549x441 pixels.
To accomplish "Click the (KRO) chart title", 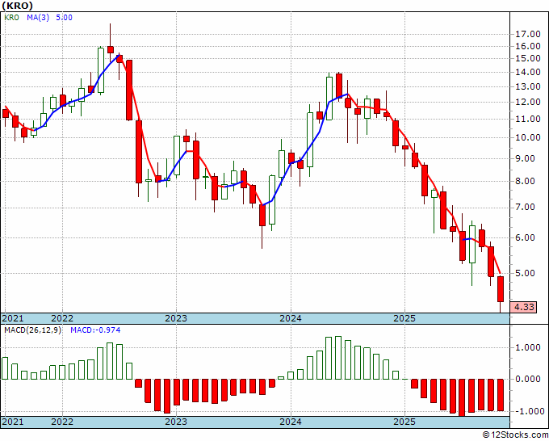I will click(x=18, y=6).
